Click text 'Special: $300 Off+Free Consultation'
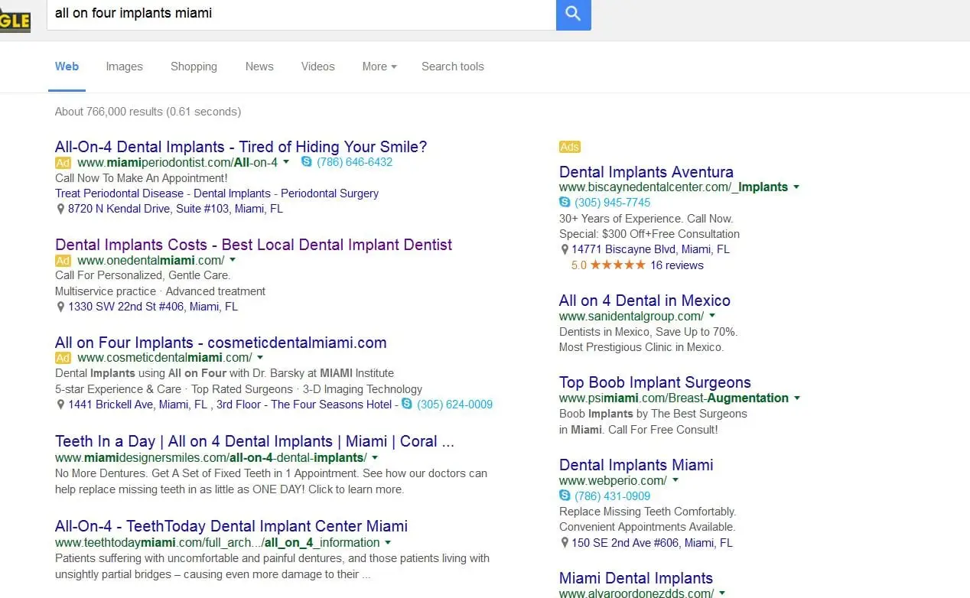This screenshot has width=970, height=598. pos(649,234)
